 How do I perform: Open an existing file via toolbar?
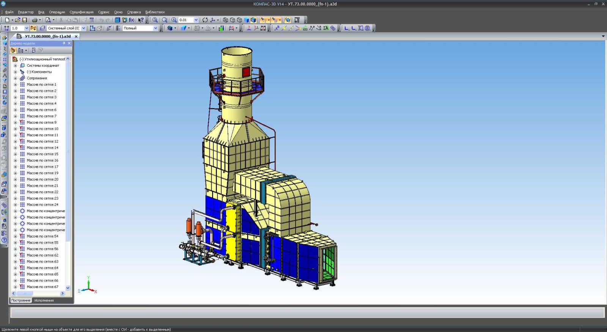pos(17,20)
